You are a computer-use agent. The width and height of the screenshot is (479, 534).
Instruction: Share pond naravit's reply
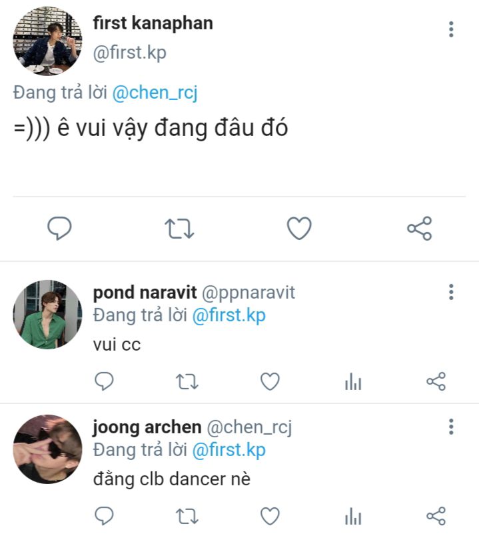(x=436, y=381)
